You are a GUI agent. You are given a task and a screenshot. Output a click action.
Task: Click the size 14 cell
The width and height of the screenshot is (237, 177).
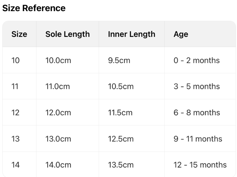pyautogui.click(x=15, y=165)
